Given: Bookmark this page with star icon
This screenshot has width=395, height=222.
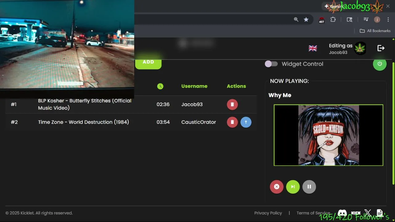Looking at the screenshot, I should (306, 19).
